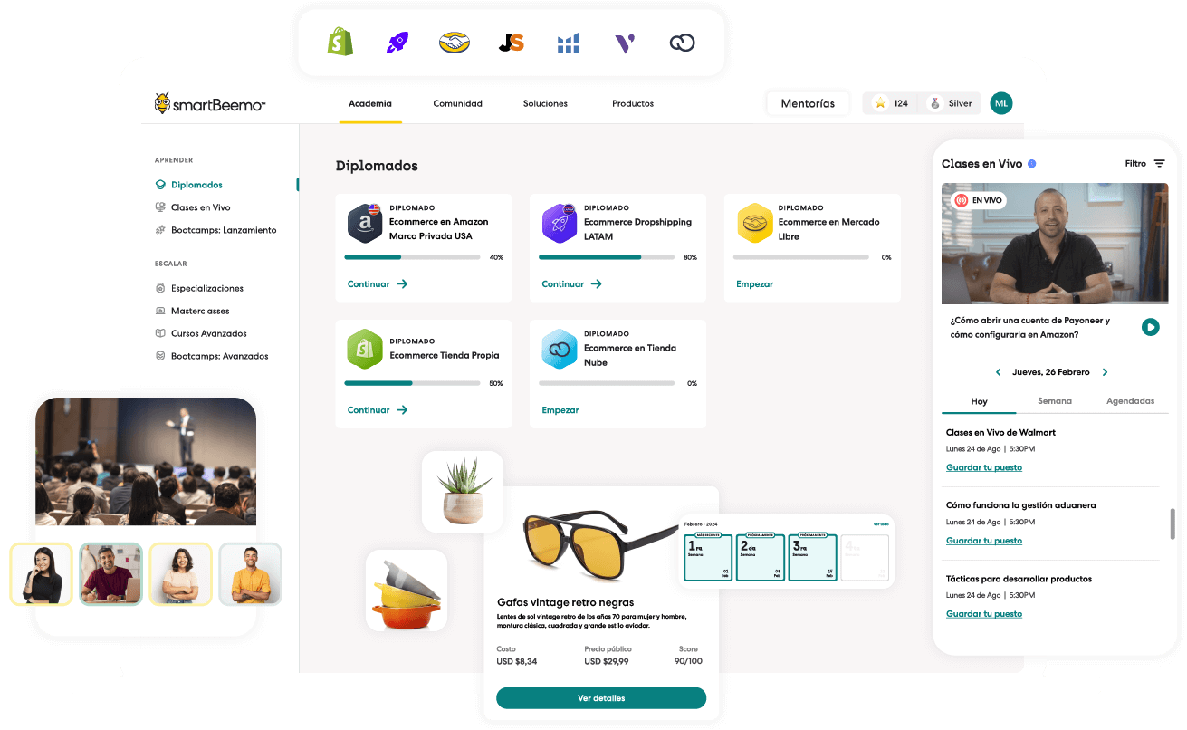The width and height of the screenshot is (1187, 730).
Task: Click the Tienda Nube cloud icon in top bar
Action: (x=681, y=43)
